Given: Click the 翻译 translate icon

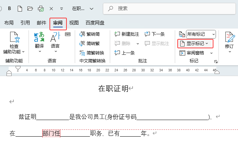Looking at the screenshot, I should coord(39,37).
